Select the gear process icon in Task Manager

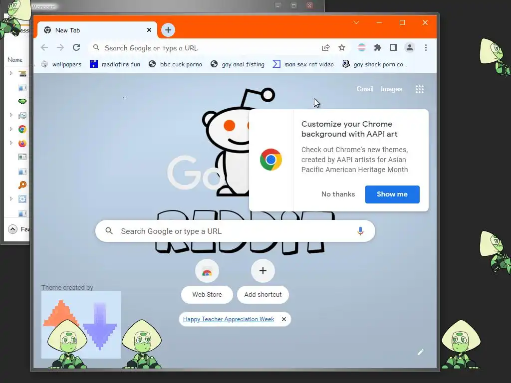pos(22,199)
